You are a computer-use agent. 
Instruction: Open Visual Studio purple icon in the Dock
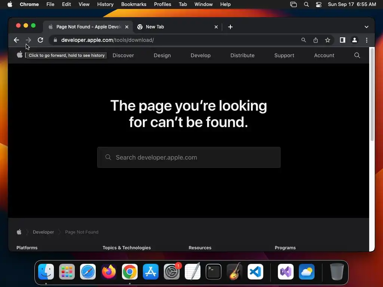pos(286,272)
